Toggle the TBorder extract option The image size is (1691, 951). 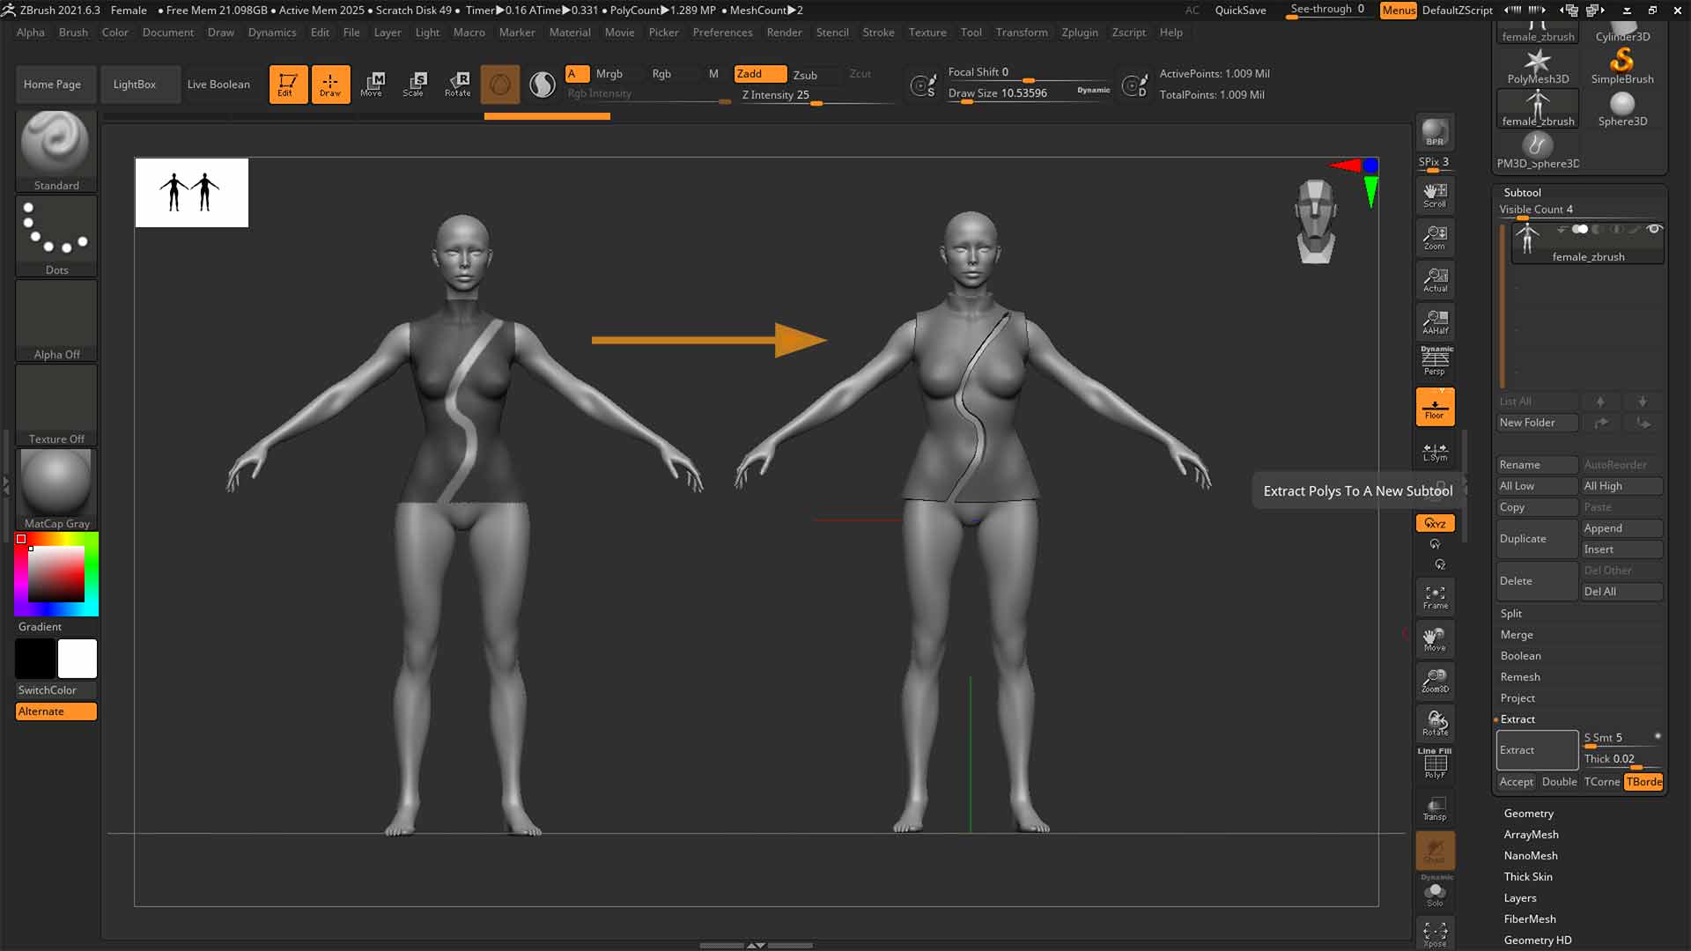coord(1643,782)
